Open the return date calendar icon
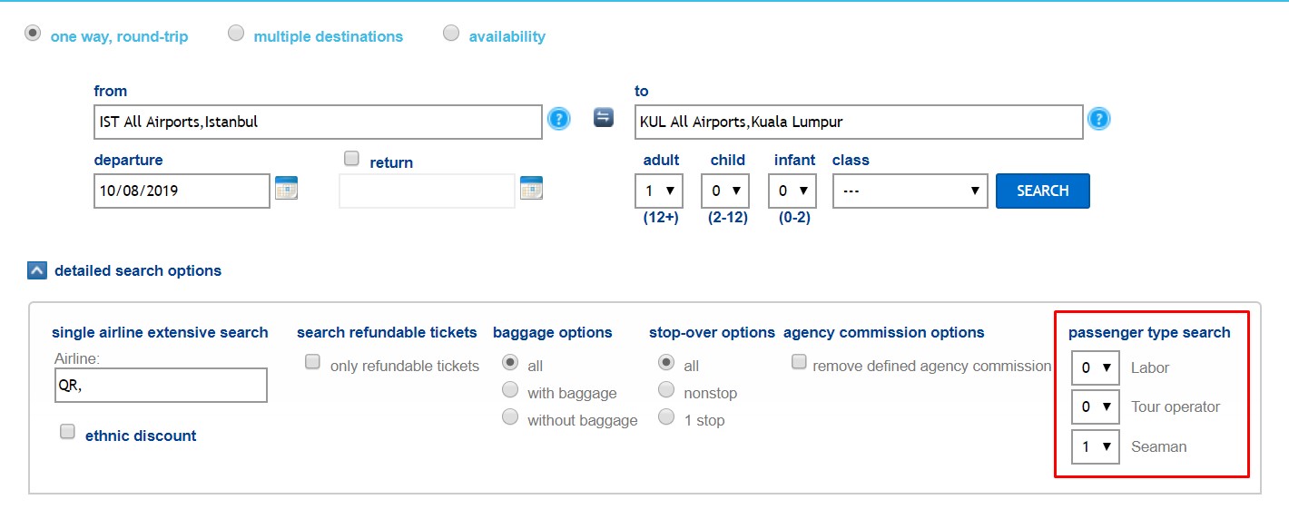This screenshot has width=1289, height=519. [x=531, y=188]
